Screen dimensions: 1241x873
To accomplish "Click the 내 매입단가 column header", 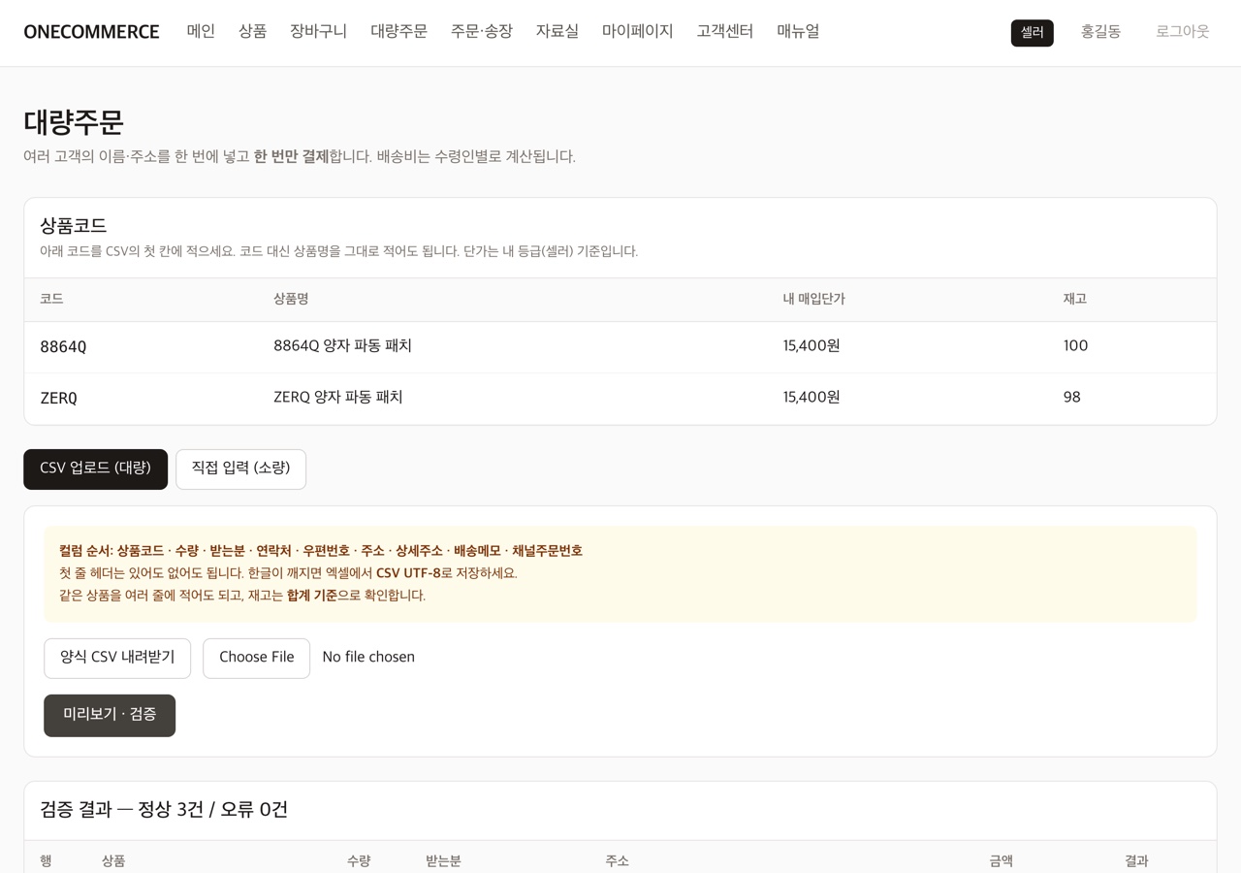I will click(813, 299).
